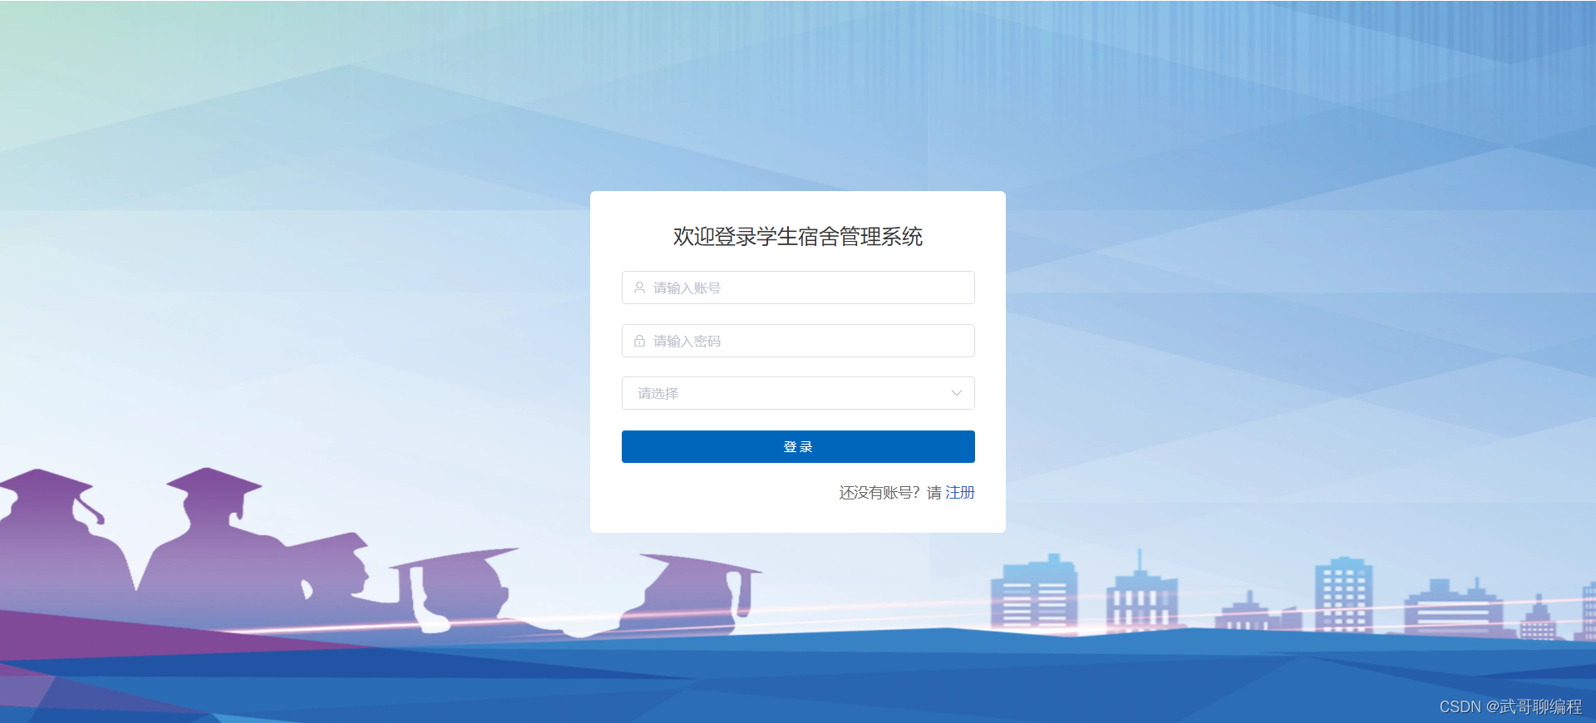Viewport: 1596px width, 723px height.
Task: Click the blank area right of the 请输入账号 placeholder
Action: pos(848,288)
